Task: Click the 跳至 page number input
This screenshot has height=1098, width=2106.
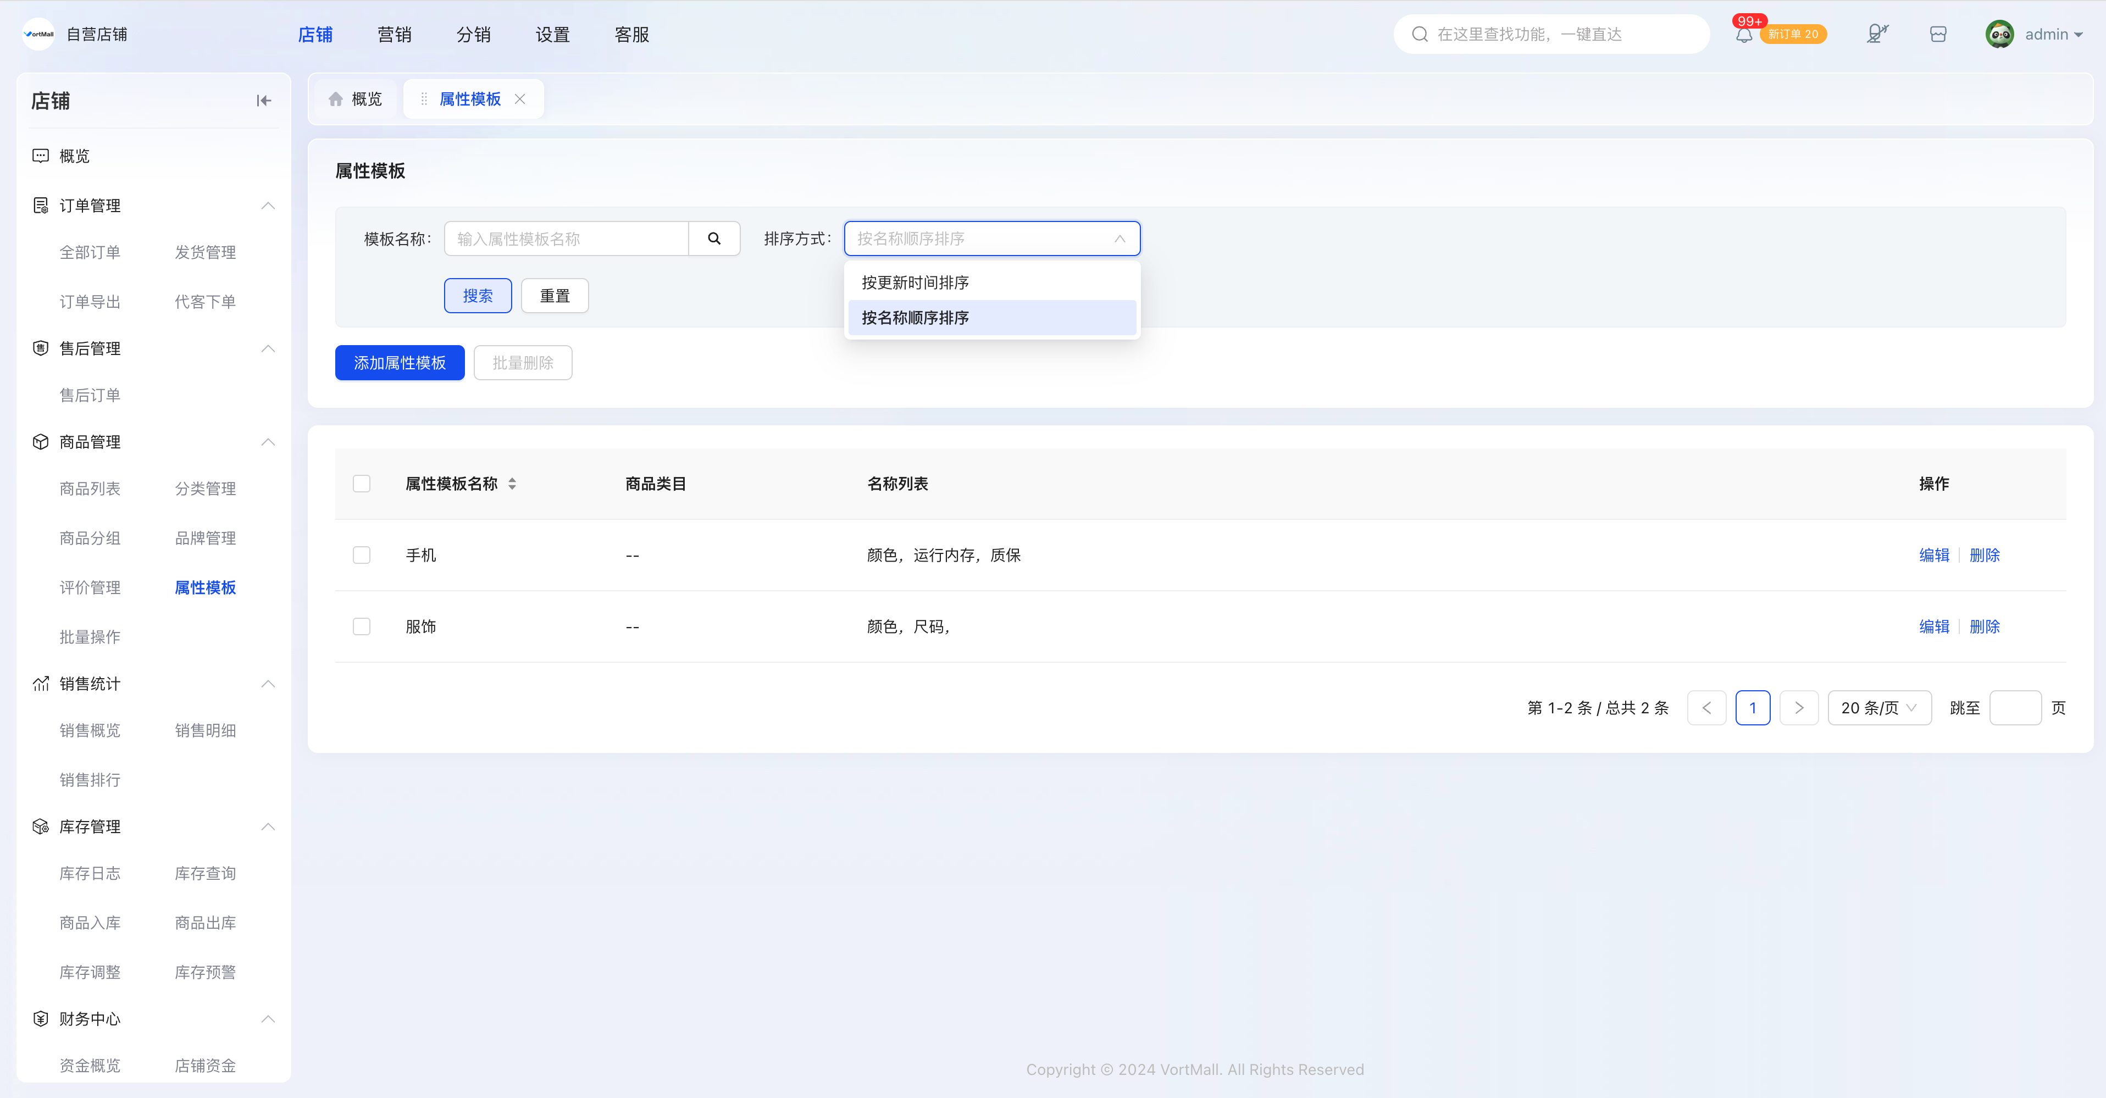Action: pyautogui.click(x=2015, y=708)
